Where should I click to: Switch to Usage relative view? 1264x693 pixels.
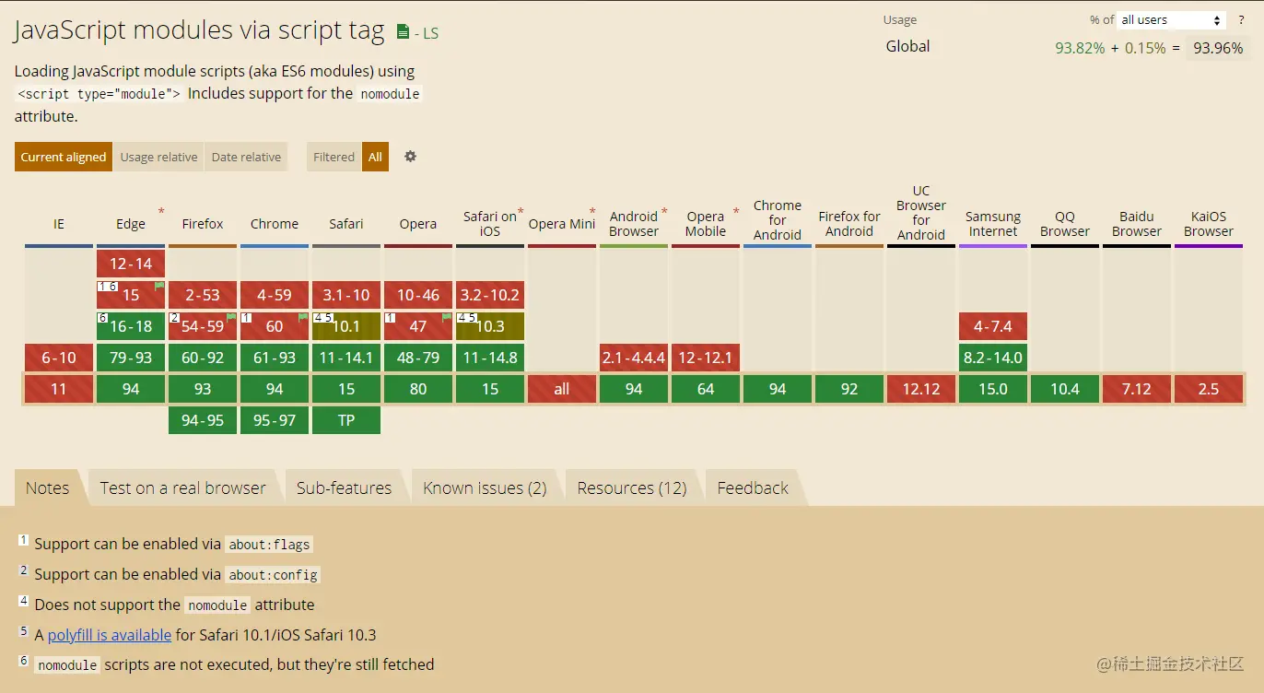158,157
